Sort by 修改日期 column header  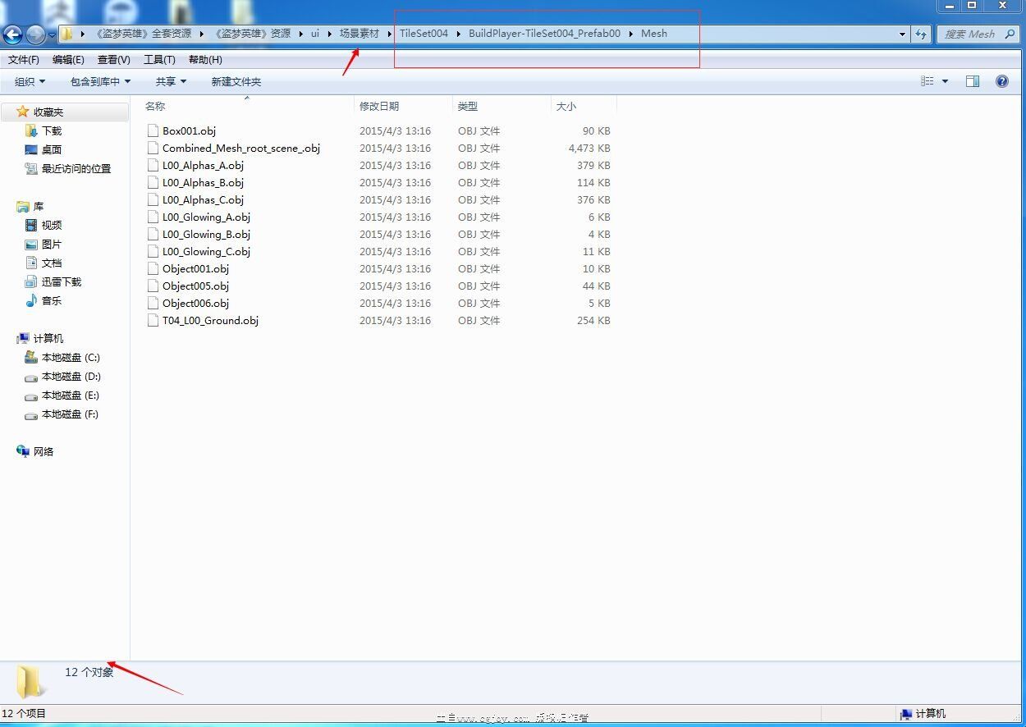[x=379, y=107]
